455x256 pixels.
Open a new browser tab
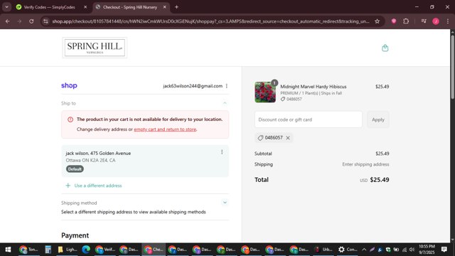click(176, 7)
